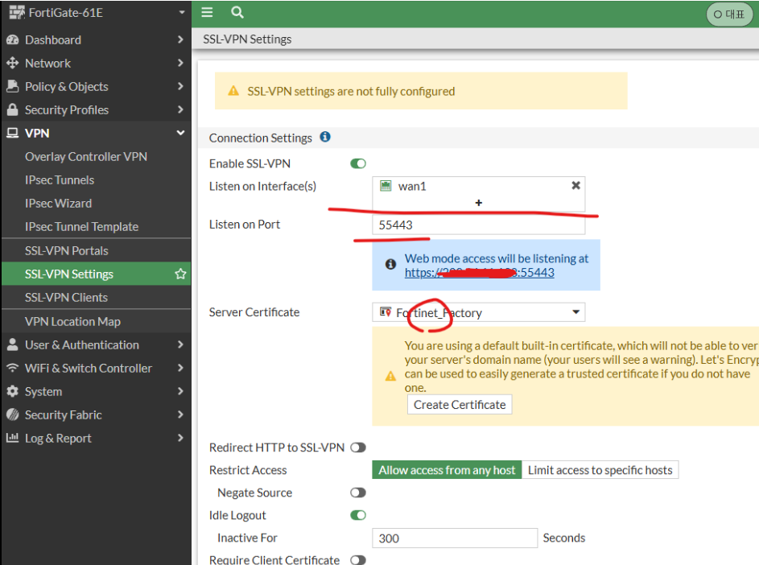This screenshot has width=759, height=565.
Task: Expand the Network menu chevron
Action: [180, 63]
